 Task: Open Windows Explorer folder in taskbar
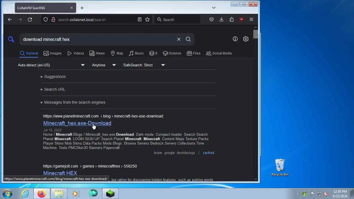tap(59, 193)
